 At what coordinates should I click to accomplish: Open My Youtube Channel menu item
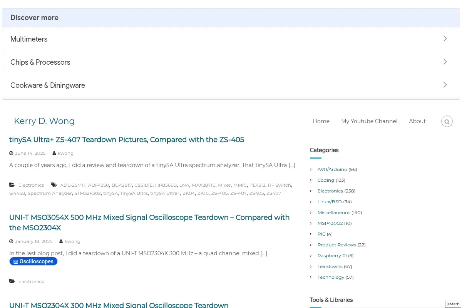coord(369,121)
